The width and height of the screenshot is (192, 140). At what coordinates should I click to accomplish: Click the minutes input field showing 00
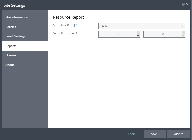coord(162,34)
